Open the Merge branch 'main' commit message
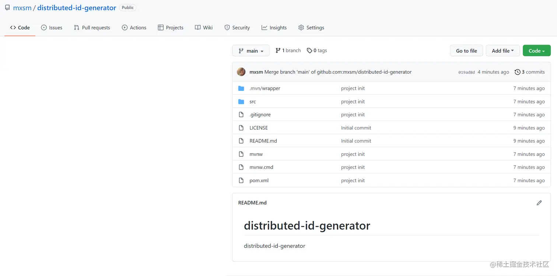557x276 pixels. (338, 72)
